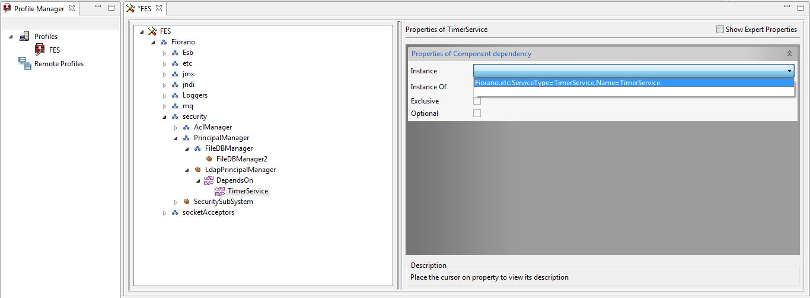Click the AclManager node icon
The width and height of the screenshot is (810, 298).
click(186, 127)
